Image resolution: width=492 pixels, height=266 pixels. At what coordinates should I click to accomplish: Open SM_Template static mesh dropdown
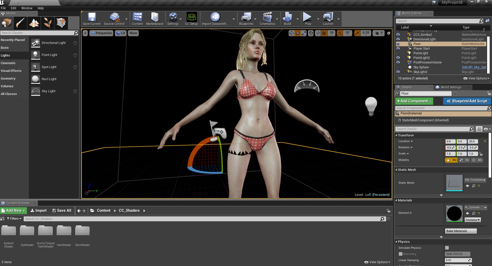pyautogui.click(x=475, y=180)
